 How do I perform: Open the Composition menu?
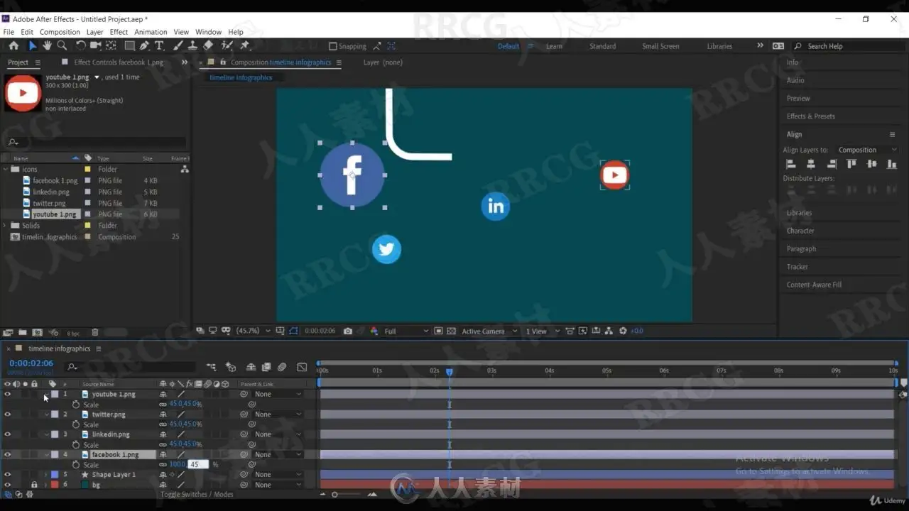[x=60, y=32]
